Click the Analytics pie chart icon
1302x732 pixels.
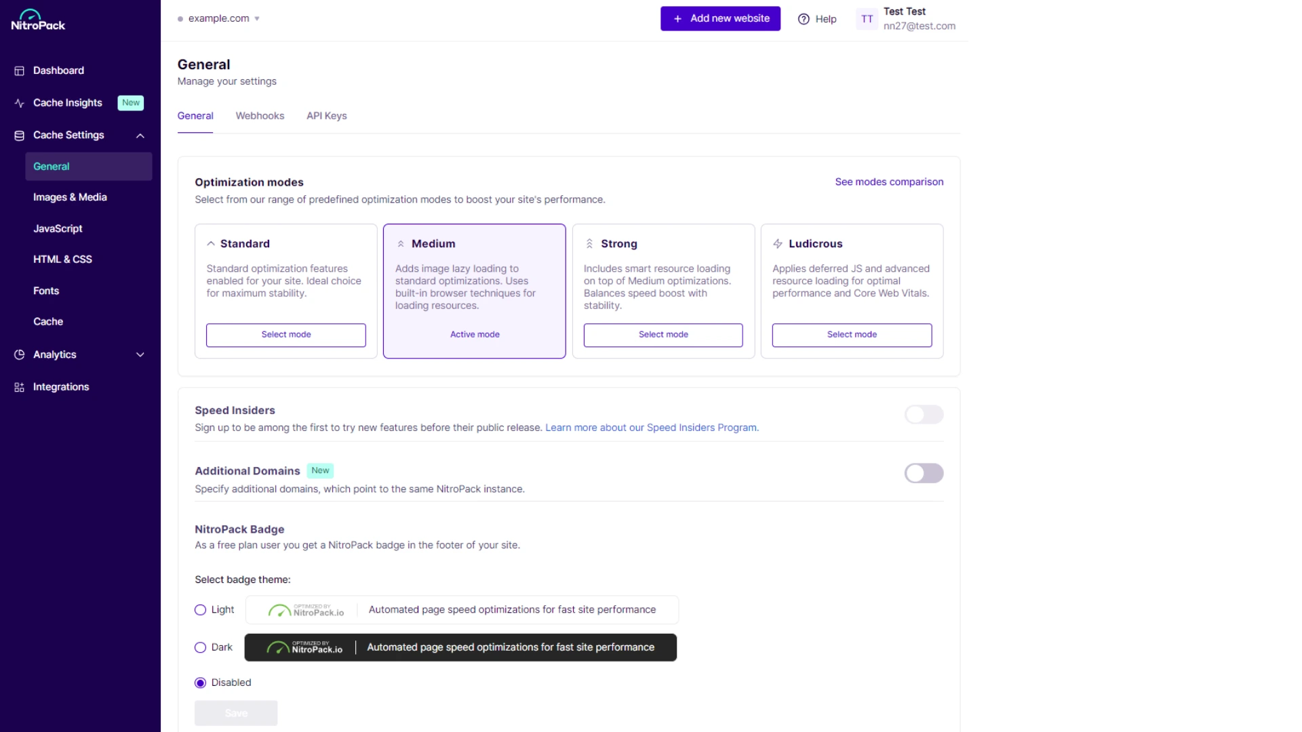[x=19, y=354]
